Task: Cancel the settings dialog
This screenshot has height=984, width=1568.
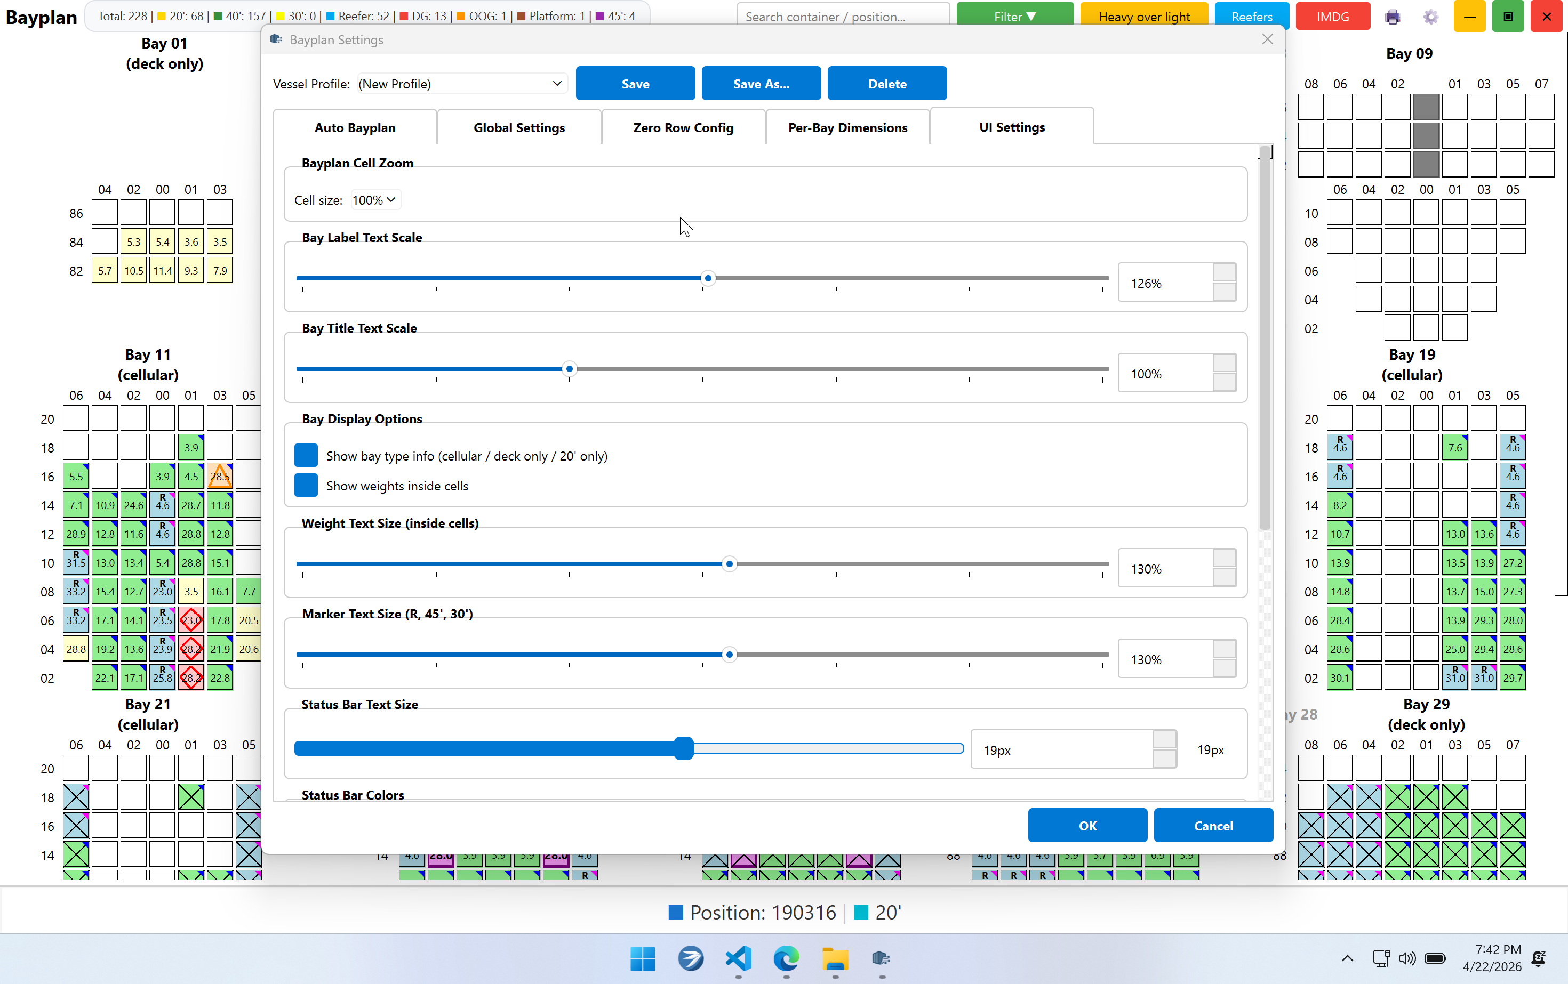Action: [1213, 825]
